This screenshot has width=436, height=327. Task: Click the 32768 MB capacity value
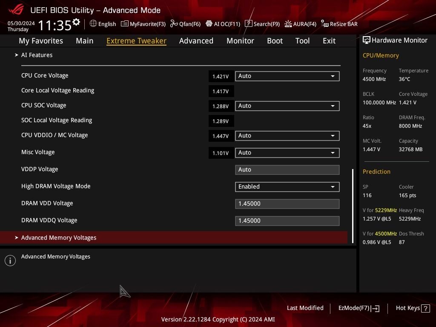tap(411, 149)
